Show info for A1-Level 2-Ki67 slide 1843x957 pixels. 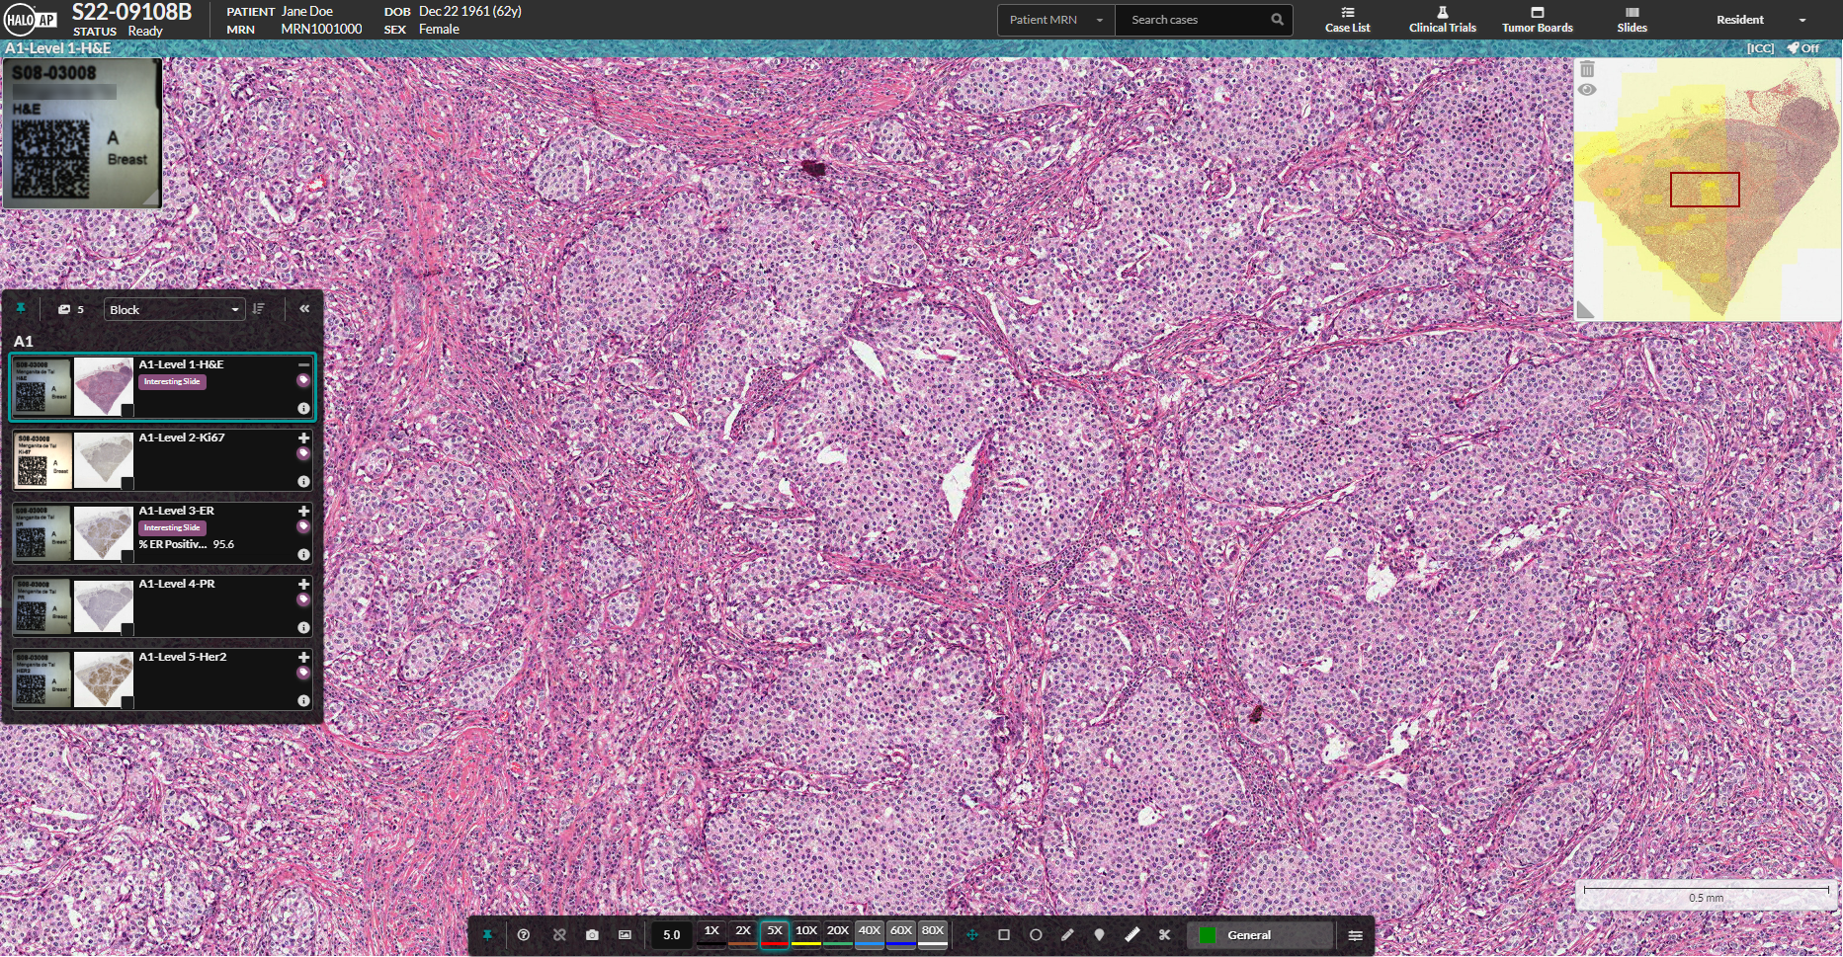303,481
